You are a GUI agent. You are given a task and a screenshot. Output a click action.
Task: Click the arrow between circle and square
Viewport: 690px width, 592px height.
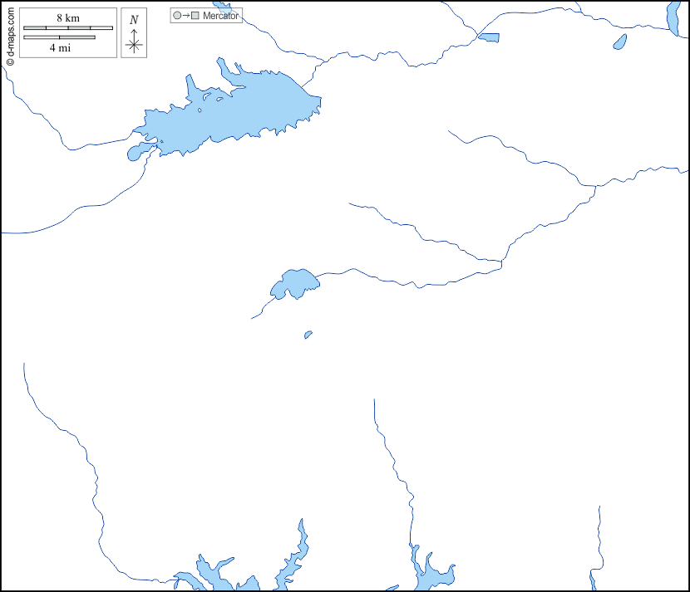(x=186, y=16)
